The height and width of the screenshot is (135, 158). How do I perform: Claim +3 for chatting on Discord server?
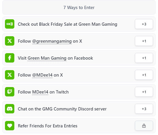point(144,109)
